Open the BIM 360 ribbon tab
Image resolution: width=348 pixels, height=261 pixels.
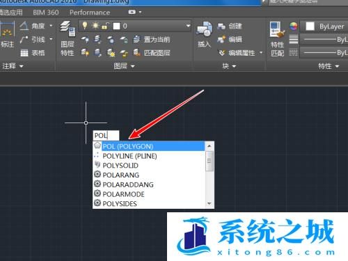46,13
